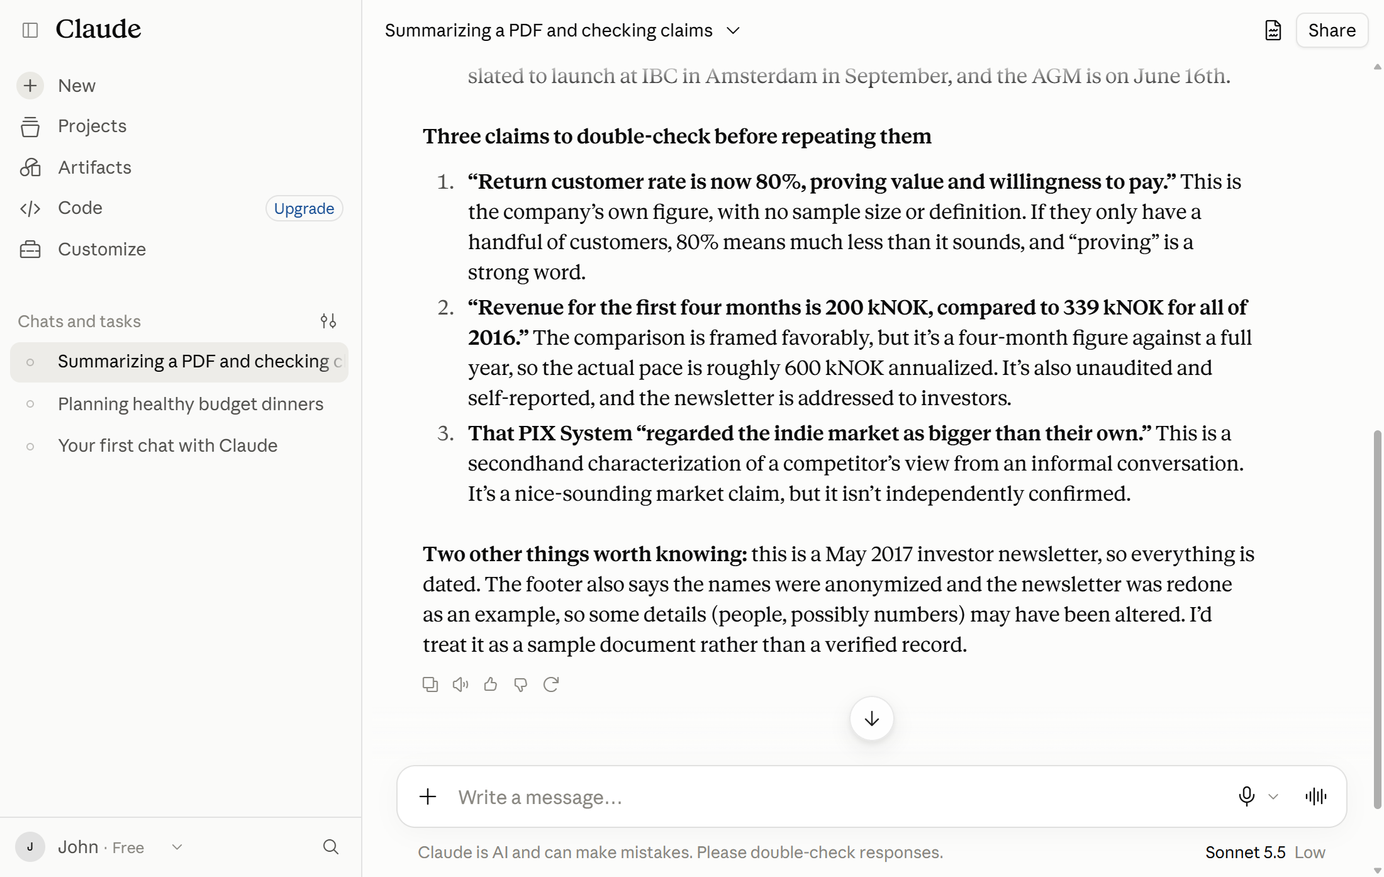This screenshot has height=877, width=1384.
Task: Click the conversation vertical scrollbar thumb
Action: [1377, 620]
